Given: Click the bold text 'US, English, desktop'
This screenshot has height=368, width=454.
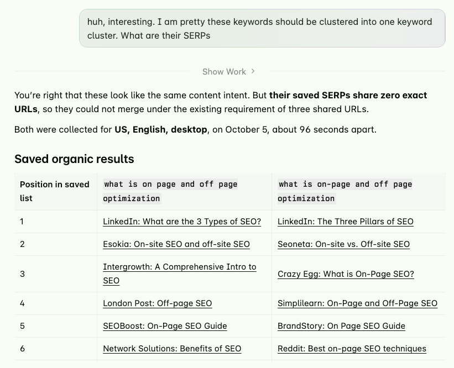Looking at the screenshot, I should point(161,130).
